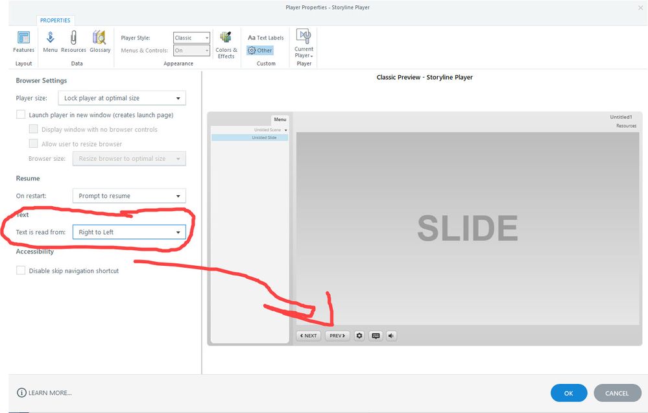Enable Launch player in new window
648x413 pixels.
point(21,114)
